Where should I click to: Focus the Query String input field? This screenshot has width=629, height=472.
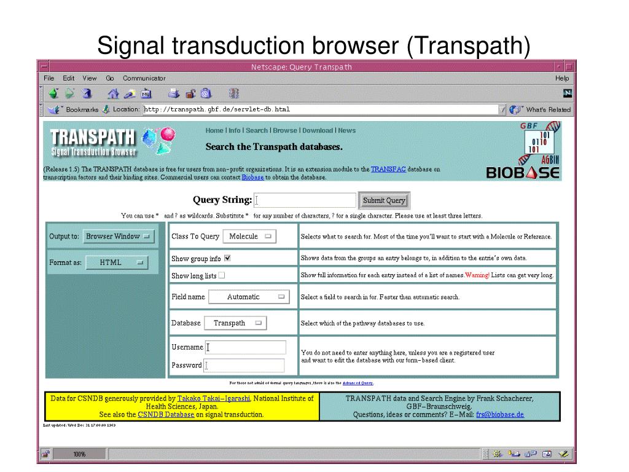tap(305, 200)
